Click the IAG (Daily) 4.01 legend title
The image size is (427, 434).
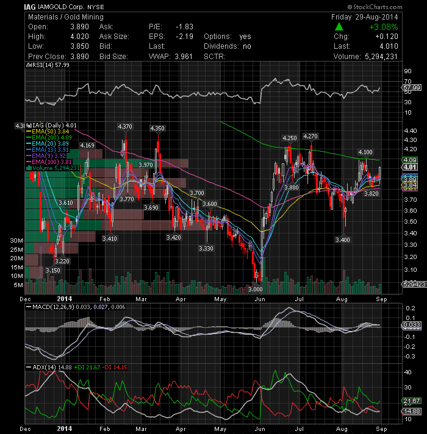54,126
